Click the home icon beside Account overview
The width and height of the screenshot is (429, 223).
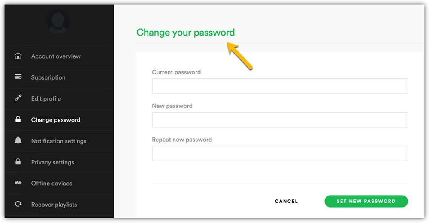click(18, 56)
